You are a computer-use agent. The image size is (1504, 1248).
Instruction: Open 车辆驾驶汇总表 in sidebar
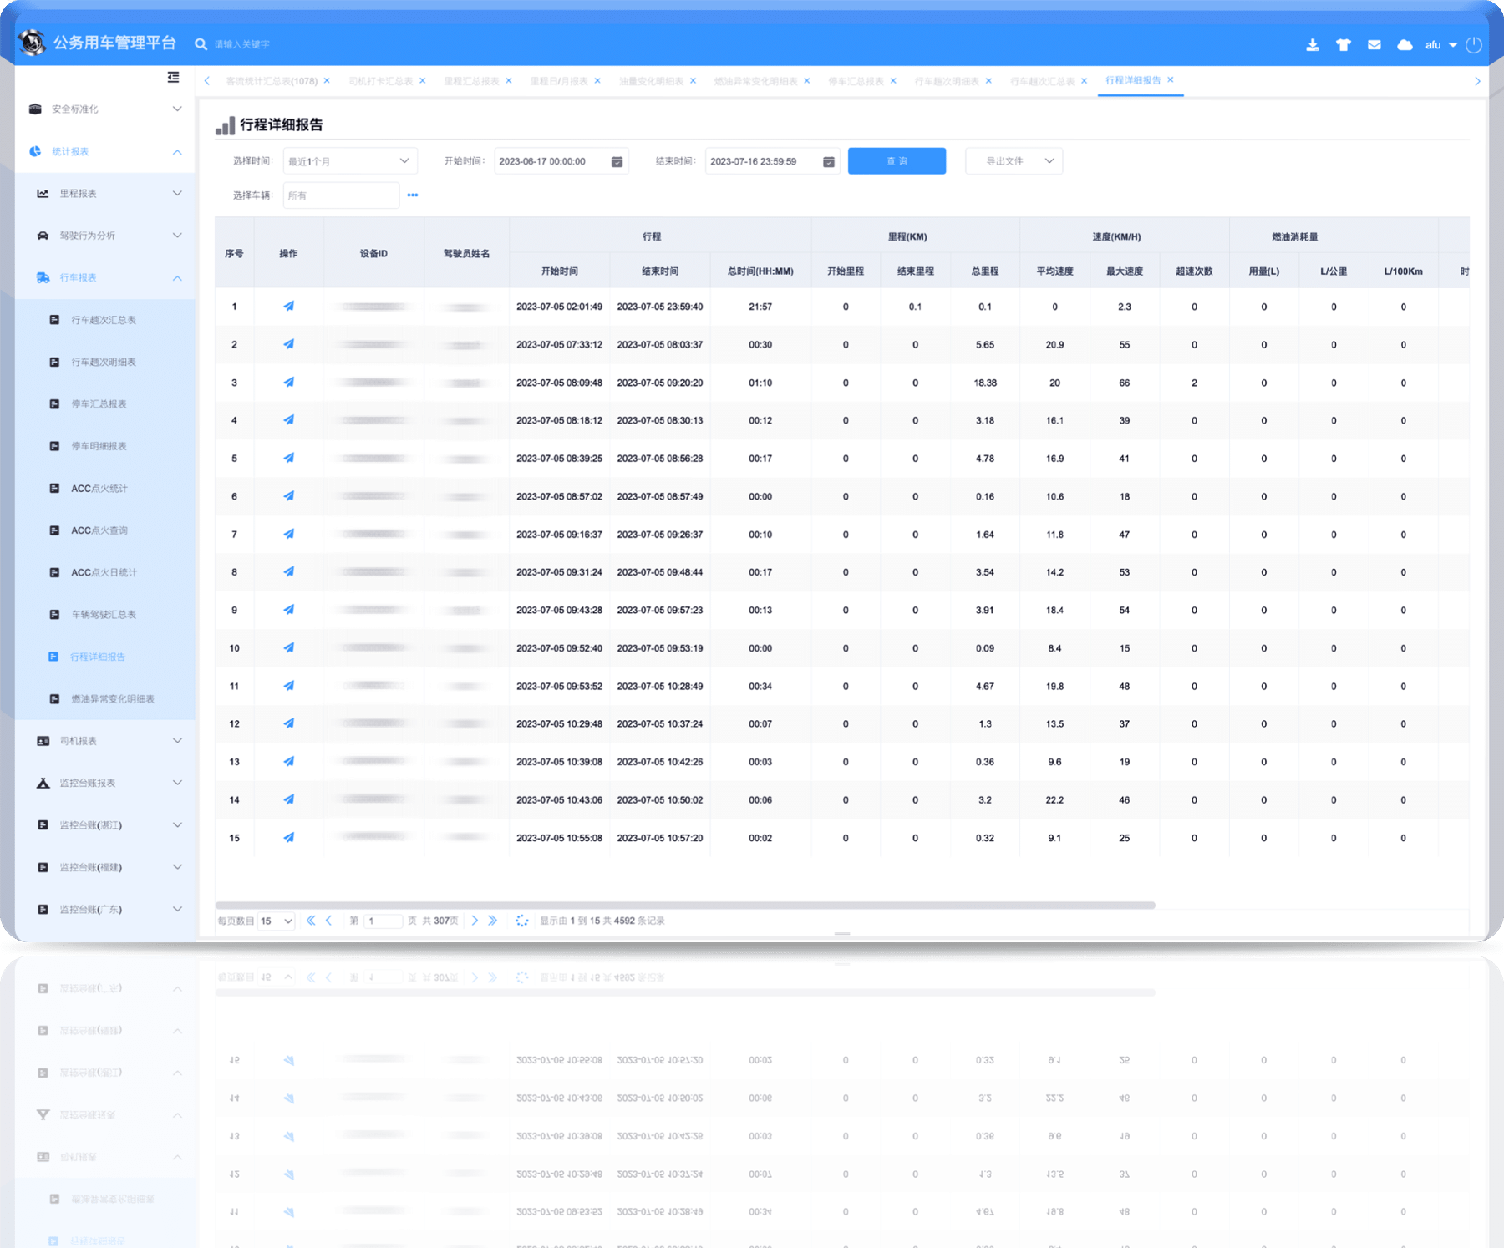[x=104, y=615]
